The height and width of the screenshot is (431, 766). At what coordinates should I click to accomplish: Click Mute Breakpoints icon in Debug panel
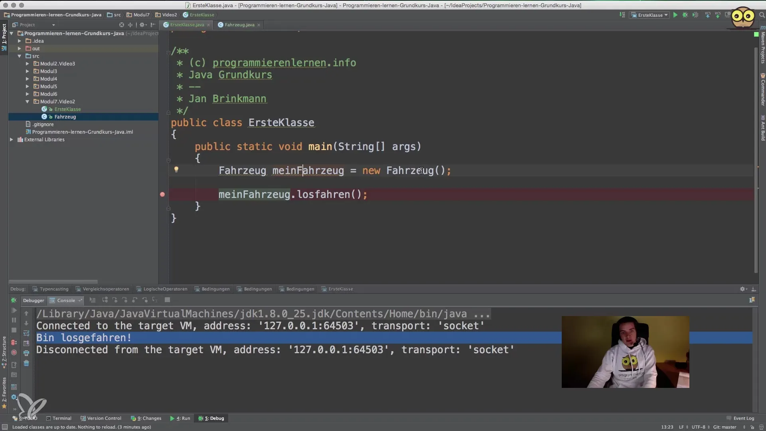14,352
